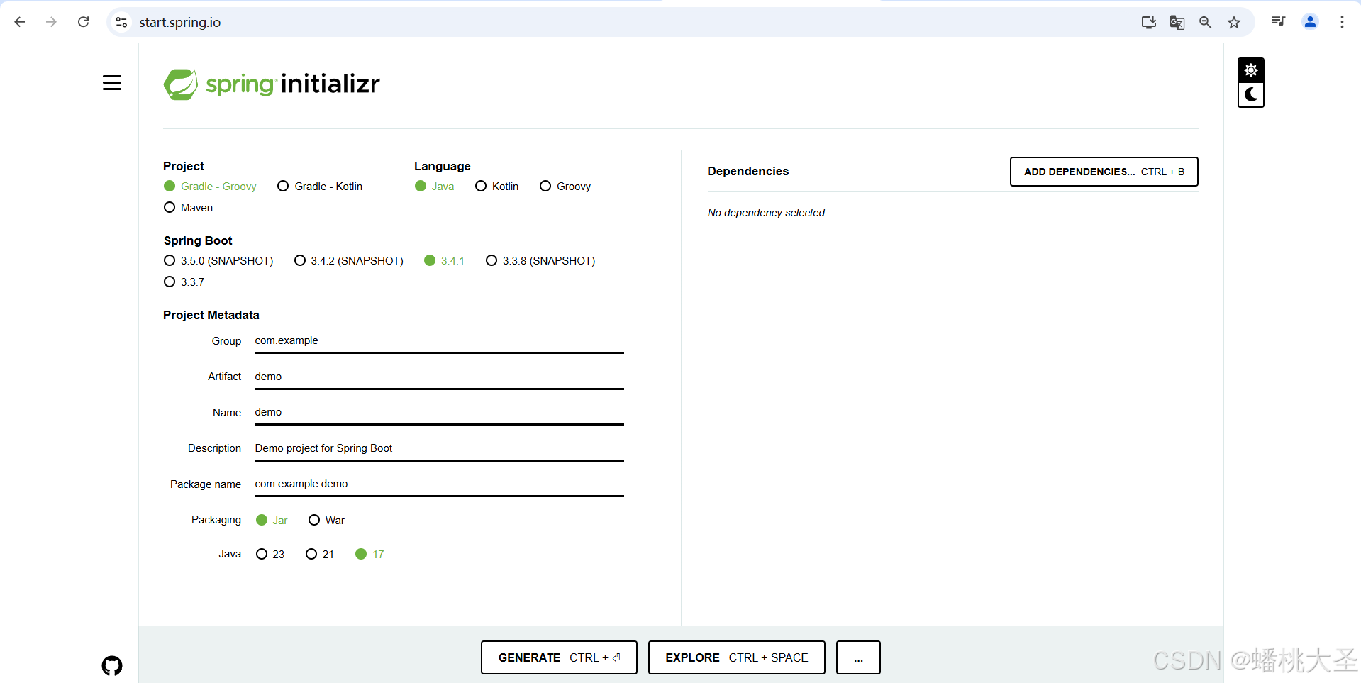The height and width of the screenshot is (683, 1361).
Task: Open the Chrome three-dot menu
Action: point(1342,22)
